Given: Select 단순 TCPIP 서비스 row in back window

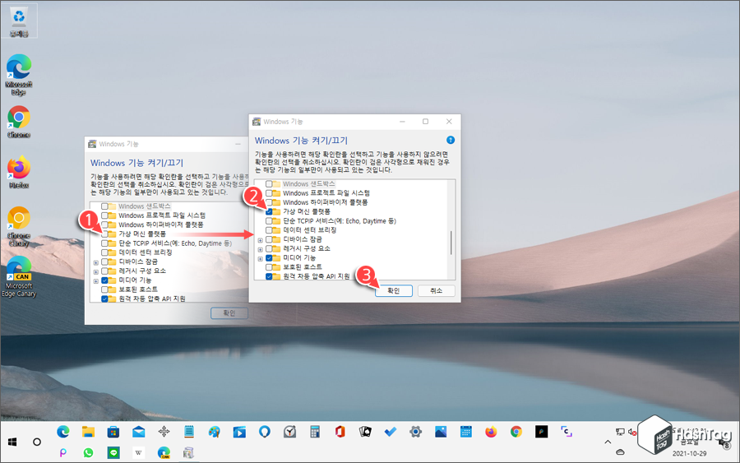Looking at the screenshot, I should tap(175, 243).
